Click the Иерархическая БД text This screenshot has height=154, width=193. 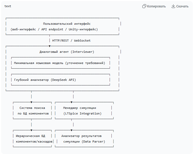tap(30, 136)
